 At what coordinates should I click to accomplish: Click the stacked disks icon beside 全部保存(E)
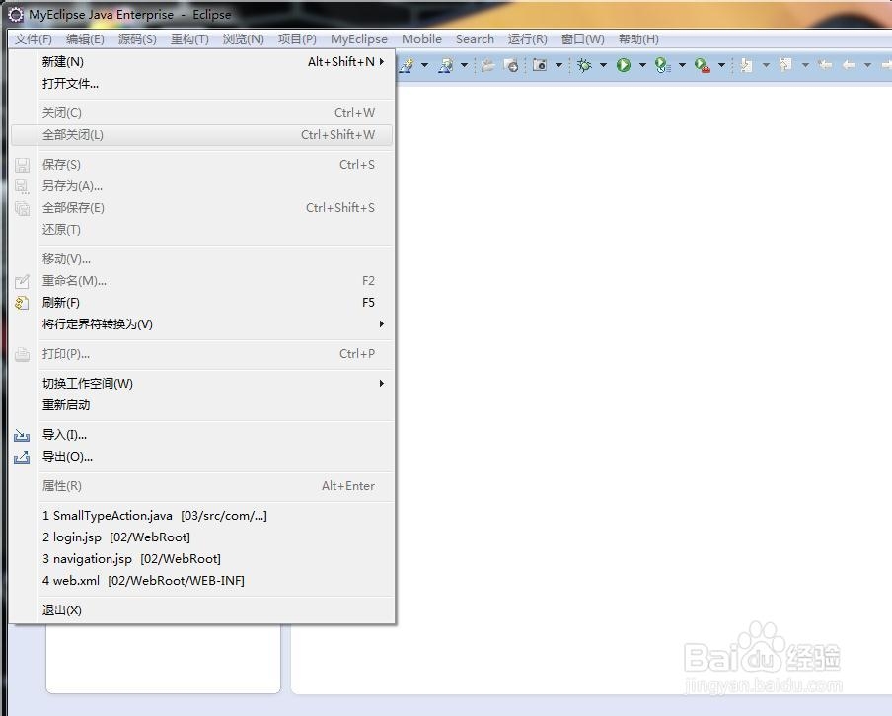(x=22, y=208)
